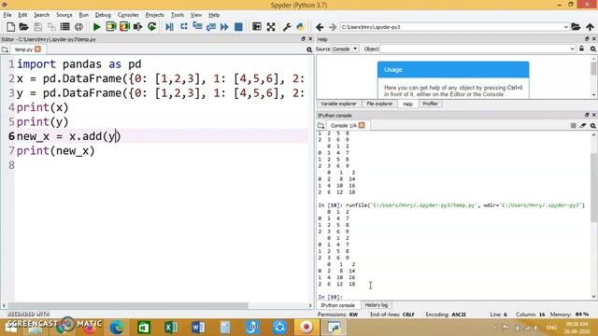Open the Source menu

click(x=64, y=15)
